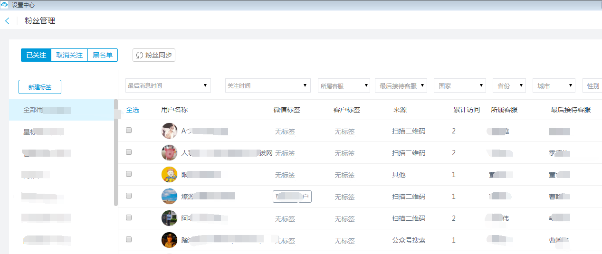
Task: Open the 省份 province dropdown
Action: point(509,86)
